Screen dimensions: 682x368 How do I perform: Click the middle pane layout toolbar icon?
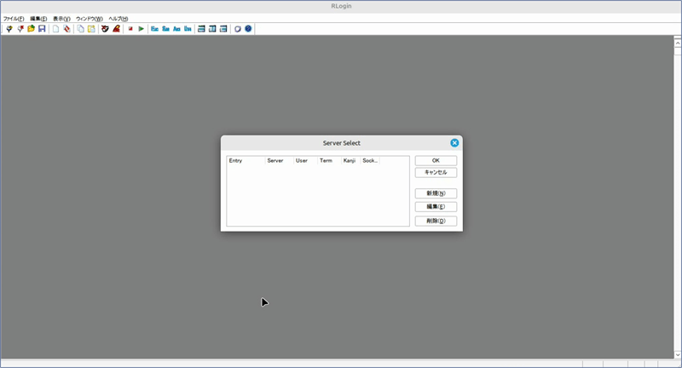(212, 29)
